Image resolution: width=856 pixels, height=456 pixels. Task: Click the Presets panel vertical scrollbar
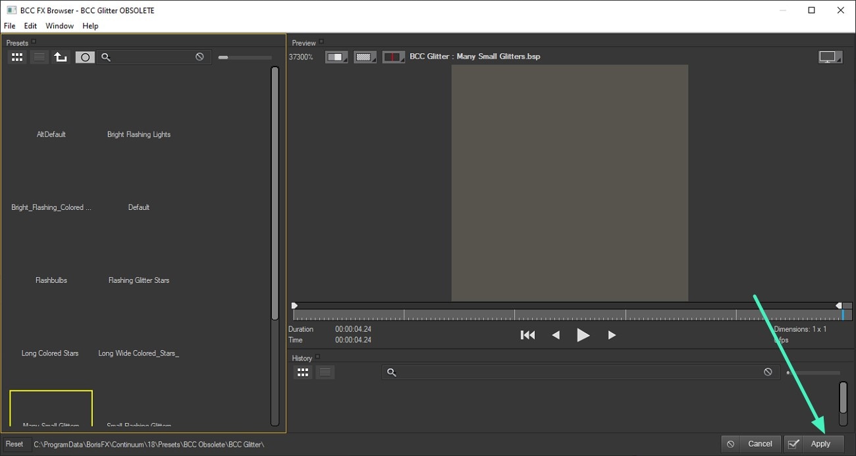tap(275, 192)
